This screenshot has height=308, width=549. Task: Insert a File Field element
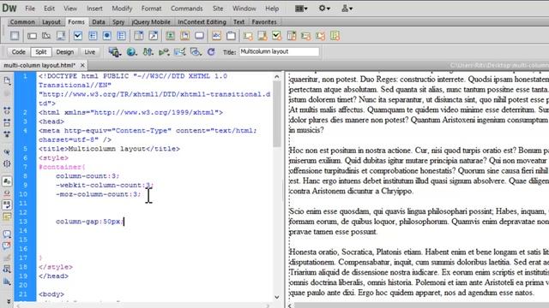click(x=185, y=36)
